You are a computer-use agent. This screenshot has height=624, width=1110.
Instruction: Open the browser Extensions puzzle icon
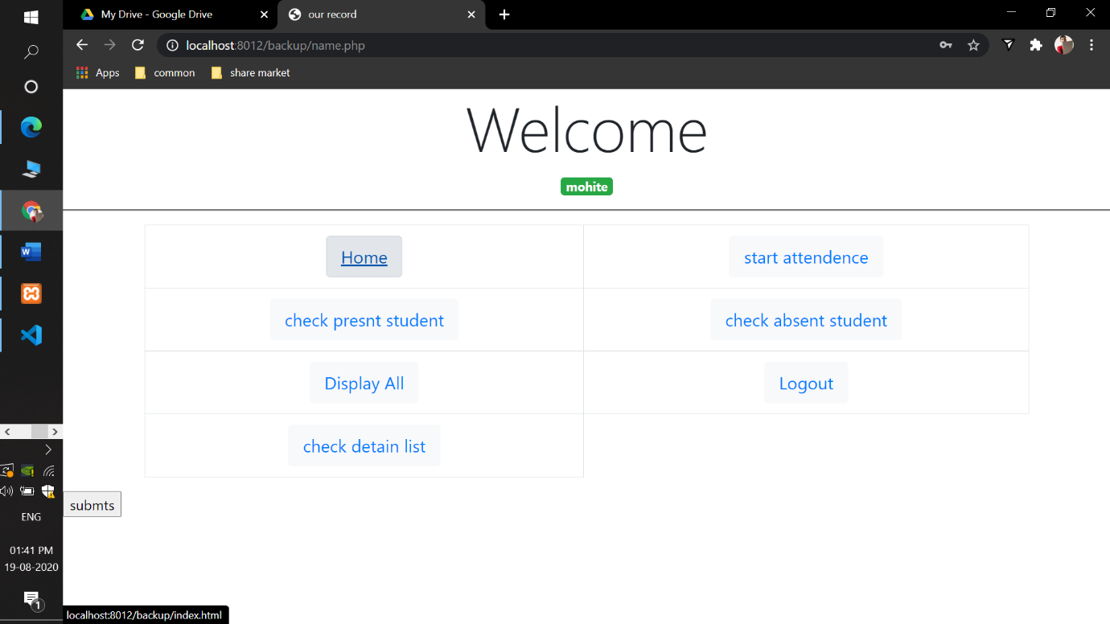click(1035, 45)
